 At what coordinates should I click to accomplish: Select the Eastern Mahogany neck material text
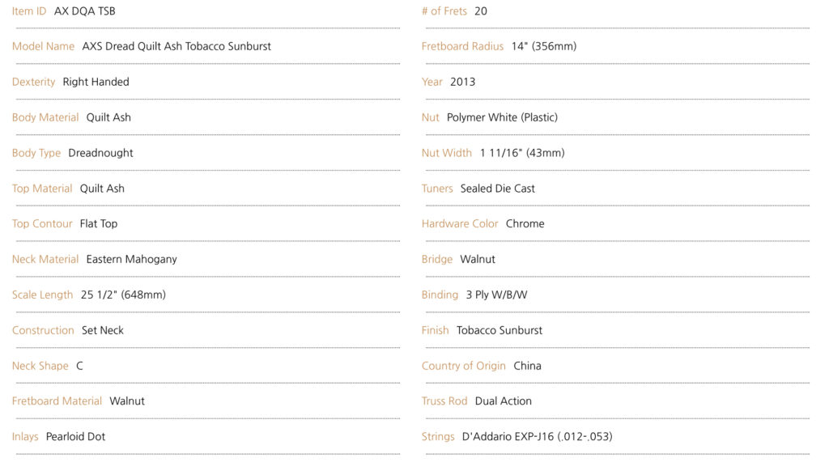tap(132, 260)
